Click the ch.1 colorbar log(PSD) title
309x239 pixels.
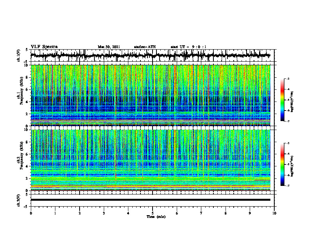292,102
